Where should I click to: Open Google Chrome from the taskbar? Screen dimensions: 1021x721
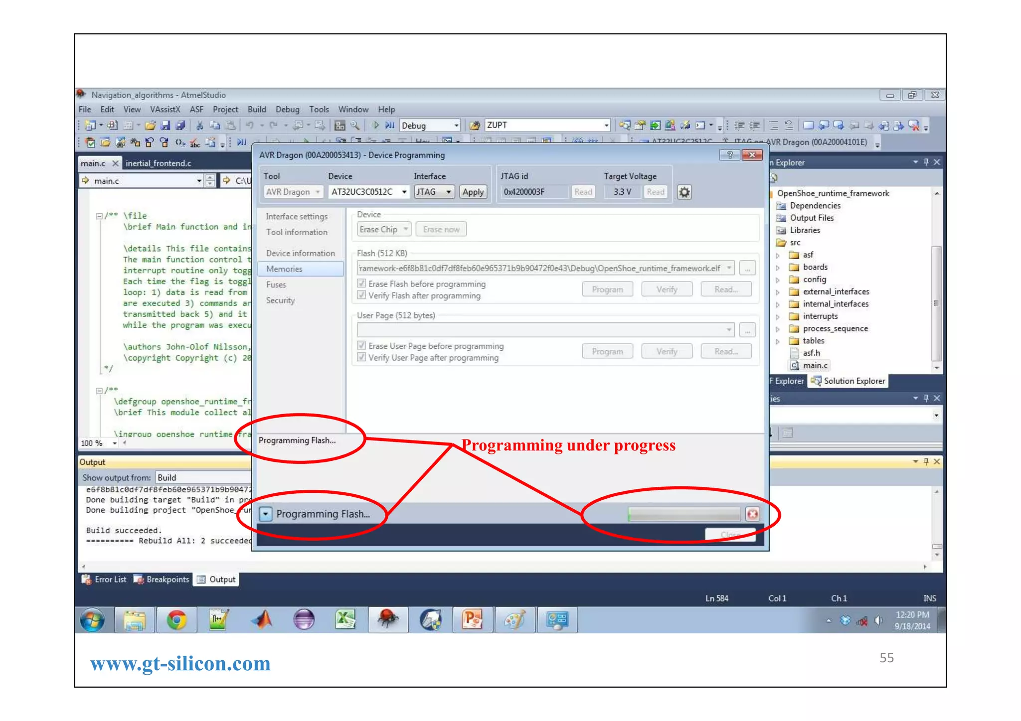pos(176,620)
